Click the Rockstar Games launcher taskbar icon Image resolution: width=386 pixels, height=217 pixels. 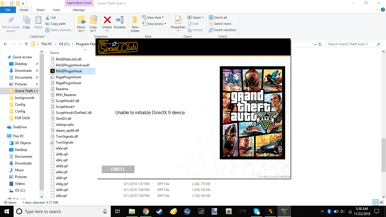pos(270,211)
